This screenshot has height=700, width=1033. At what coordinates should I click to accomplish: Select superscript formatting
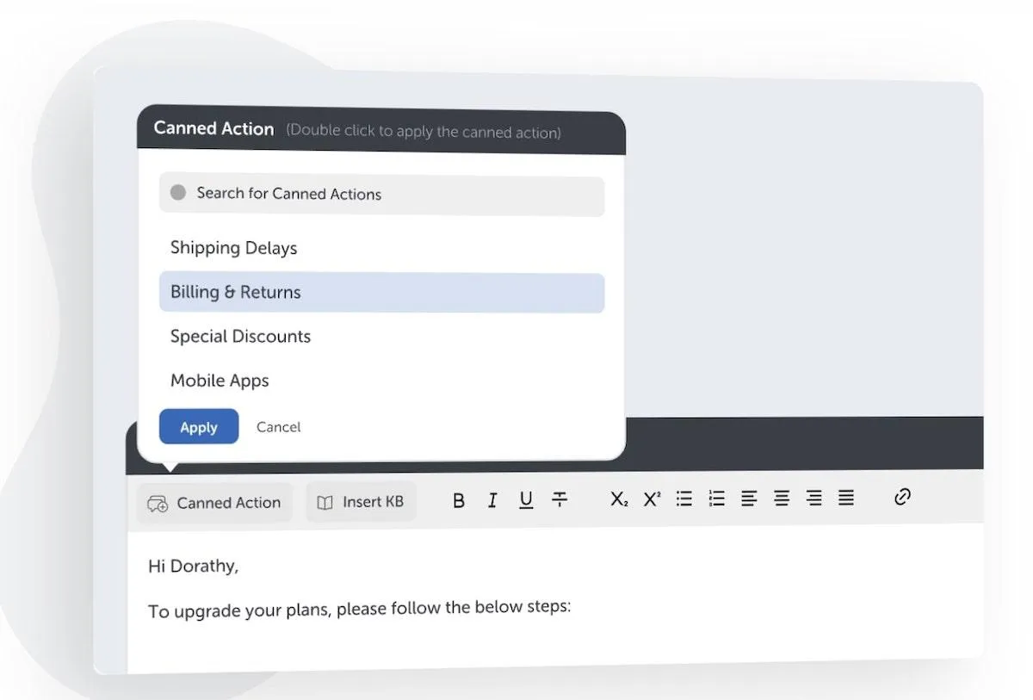tap(652, 499)
